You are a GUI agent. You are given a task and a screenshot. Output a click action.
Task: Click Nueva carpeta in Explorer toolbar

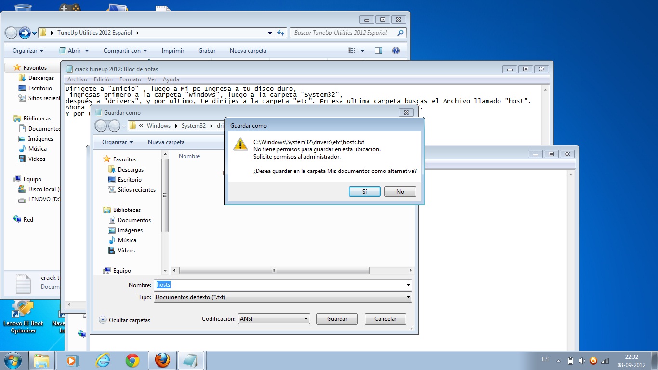click(248, 51)
